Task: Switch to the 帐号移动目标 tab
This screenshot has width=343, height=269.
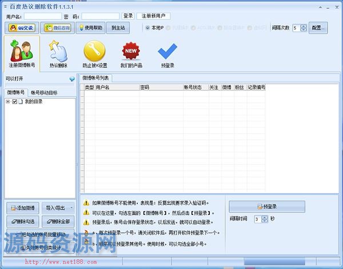Action: (44, 93)
